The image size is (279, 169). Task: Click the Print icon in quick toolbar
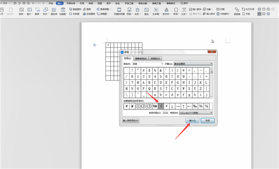(24, 3)
